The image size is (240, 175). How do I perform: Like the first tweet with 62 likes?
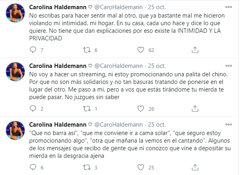[x=141, y=50]
